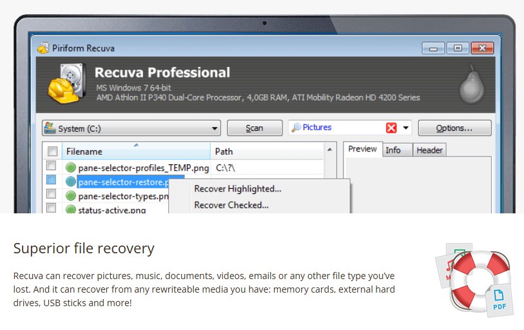Viewport: 524px width, 330px height.
Task: Click the file list scroll-up arrow
Action: click(330, 150)
